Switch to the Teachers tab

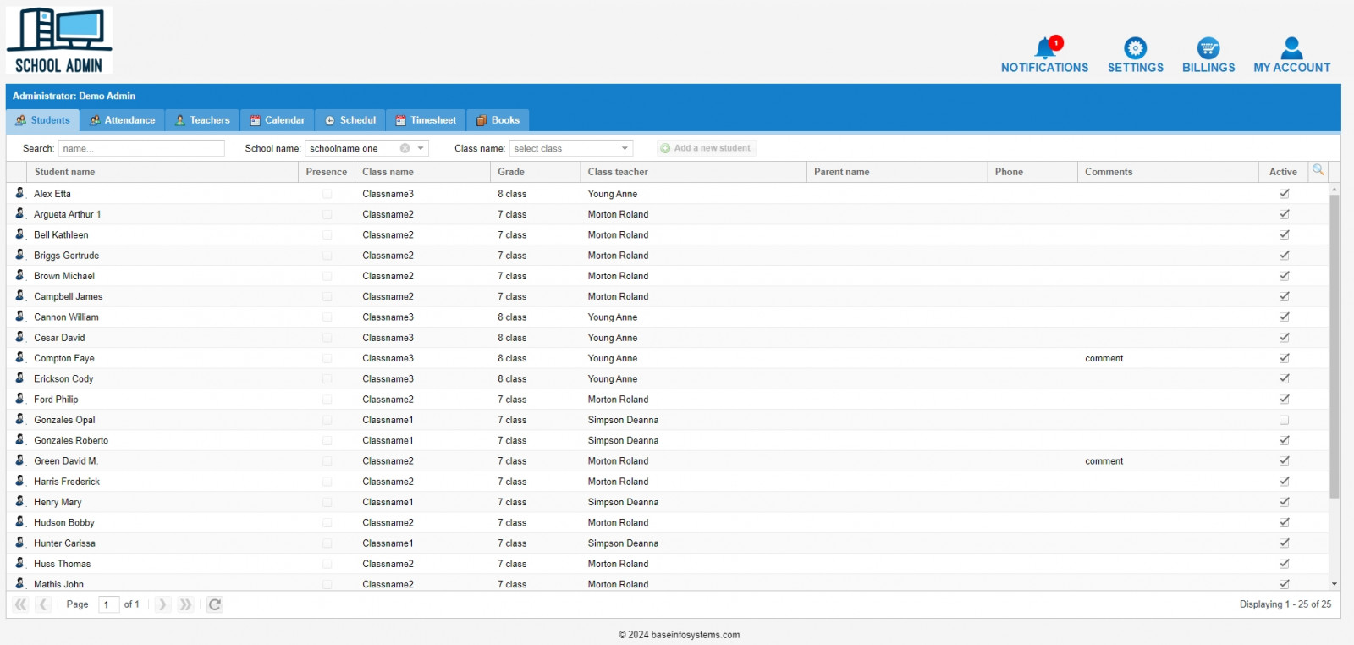point(202,120)
